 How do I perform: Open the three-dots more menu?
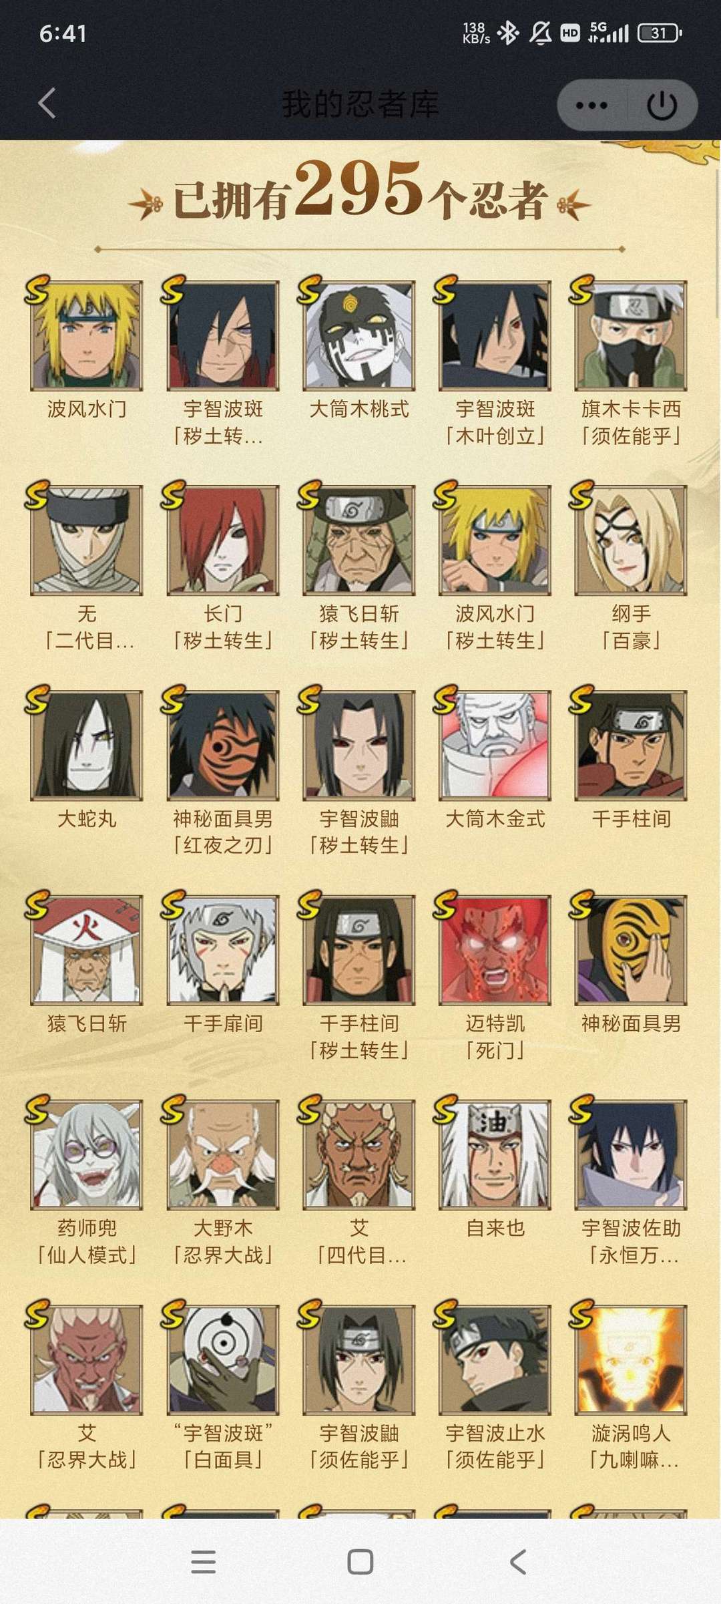(x=591, y=105)
